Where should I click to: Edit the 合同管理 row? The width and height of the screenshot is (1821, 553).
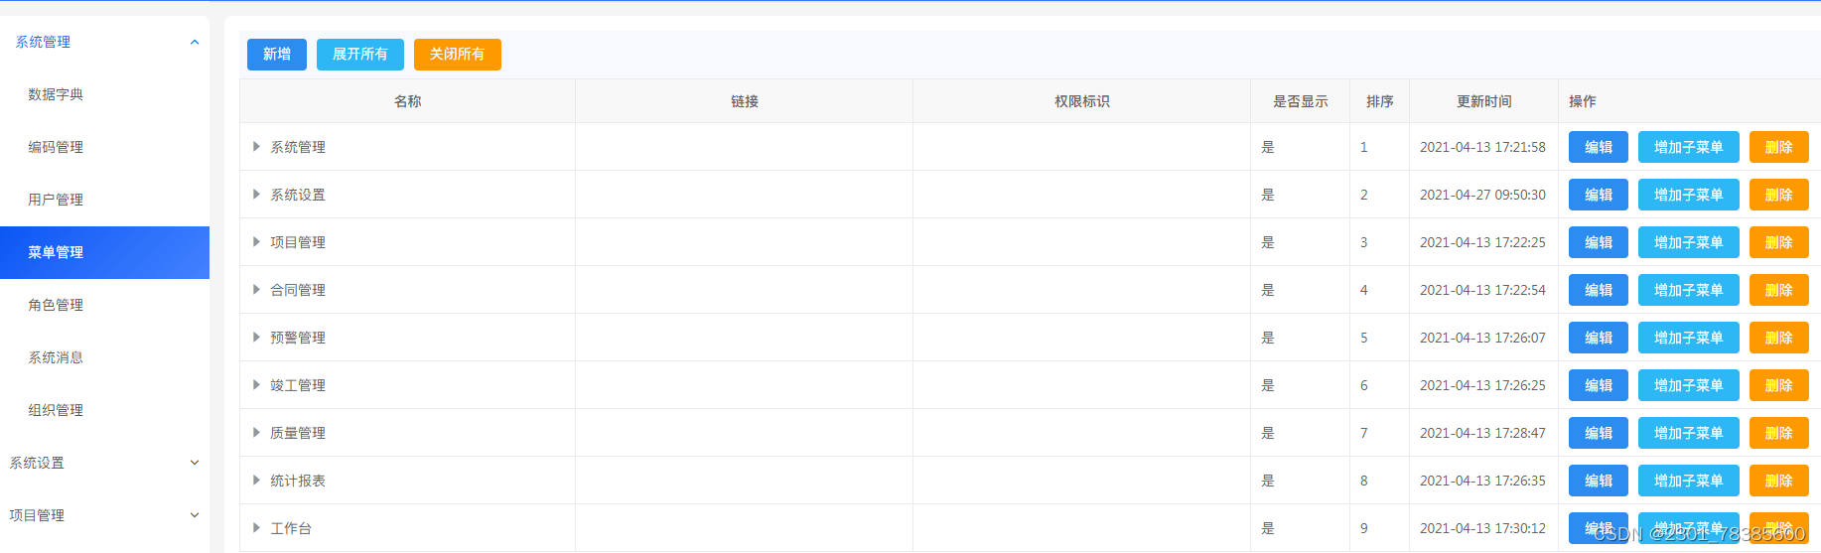tap(1599, 290)
